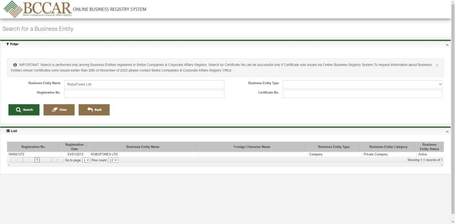This screenshot has height=224, width=455.
Task: Sort by Business Entity Name column header
Action: [143, 147]
